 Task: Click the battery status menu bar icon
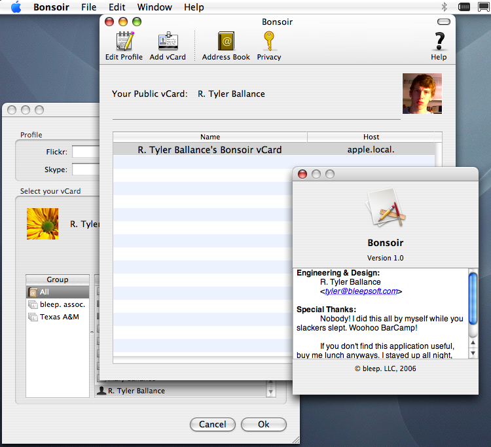464,7
